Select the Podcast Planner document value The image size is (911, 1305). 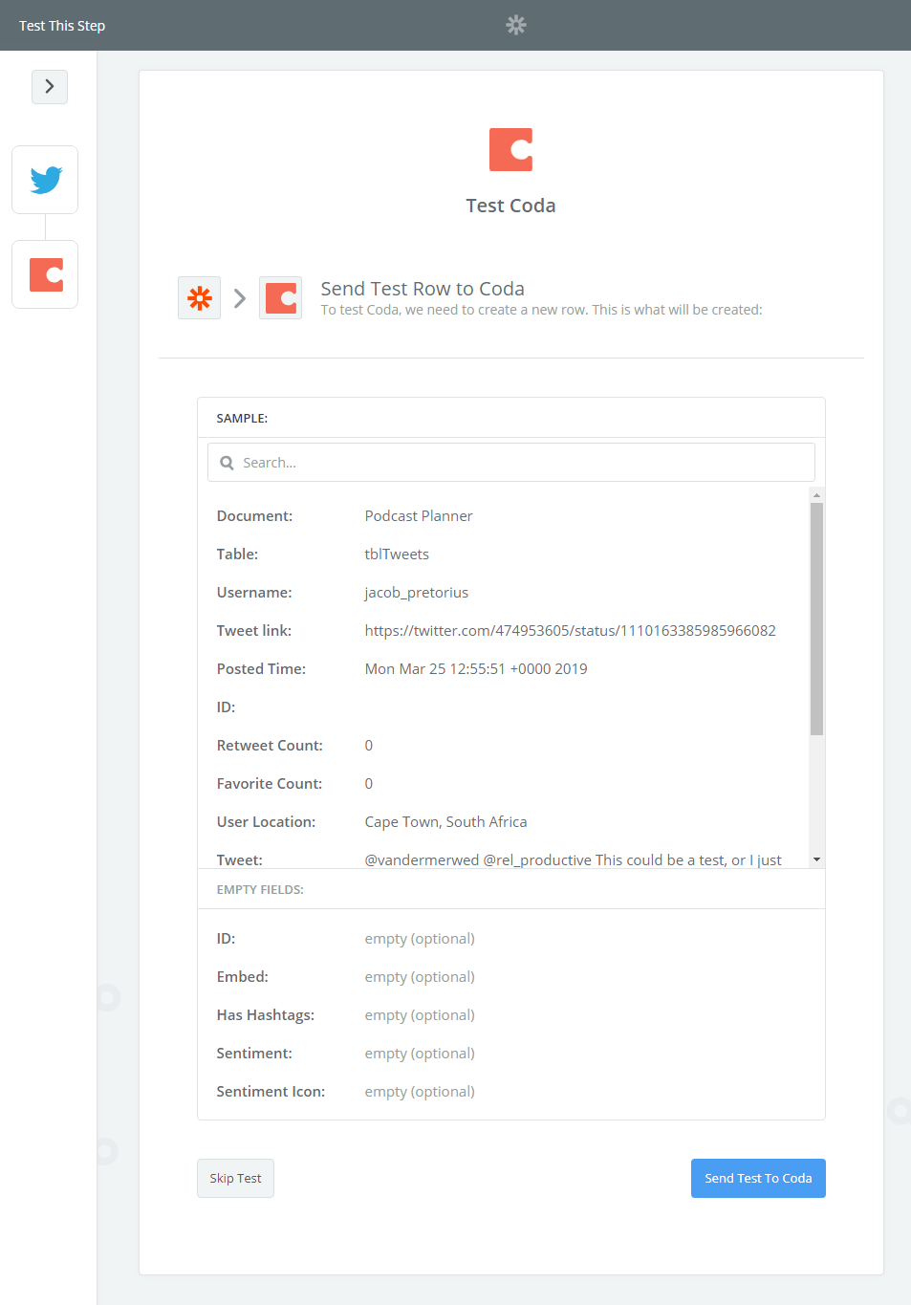(419, 516)
